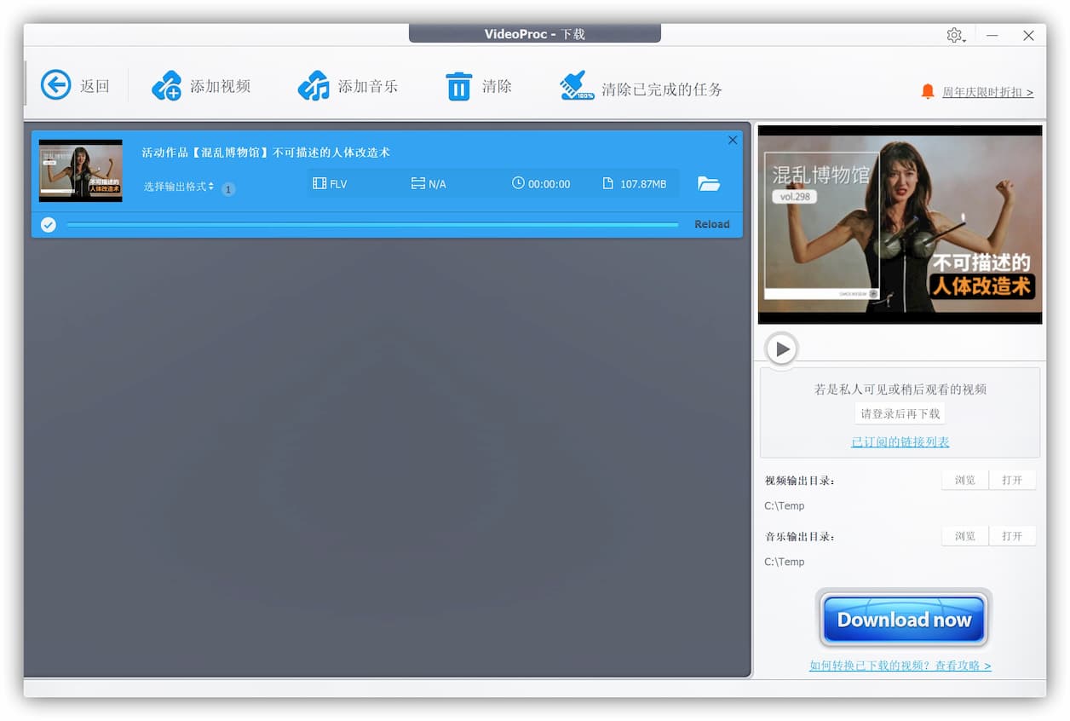Remove the download task with X

[733, 141]
